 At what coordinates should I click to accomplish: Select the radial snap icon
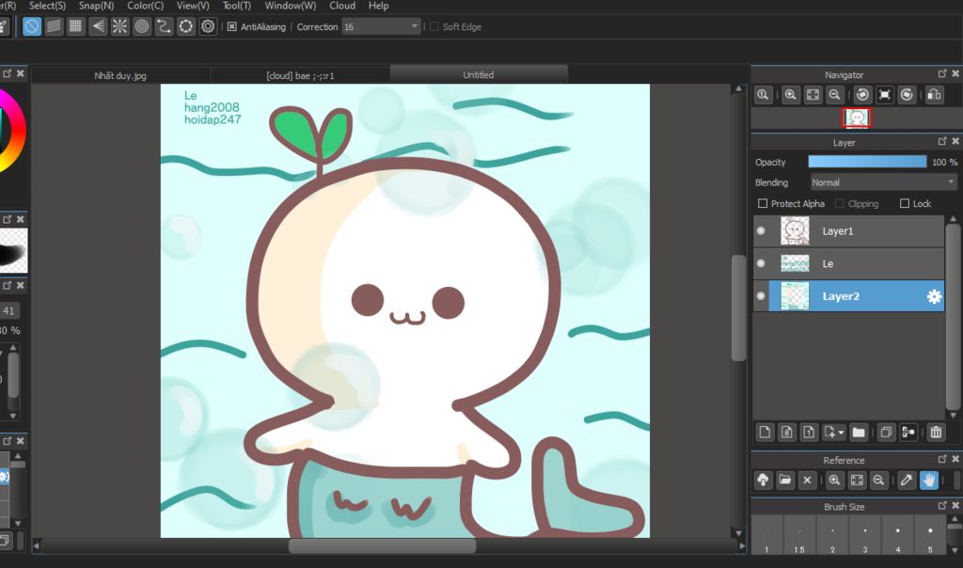tap(119, 26)
